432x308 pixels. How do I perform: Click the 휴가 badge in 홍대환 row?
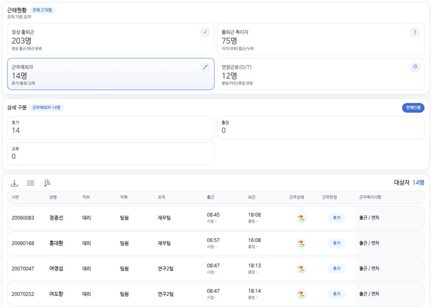tap(336, 243)
